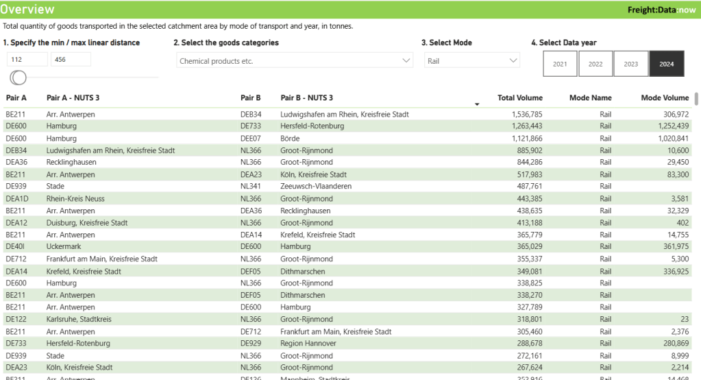Viewport: 701px width, 380px height.
Task: Select the Uckermark row cell
Action: [64, 247]
